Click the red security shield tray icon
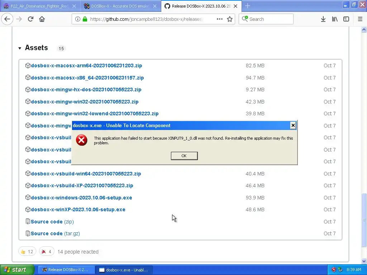The width and height of the screenshot is (367, 275). point(334,270)
